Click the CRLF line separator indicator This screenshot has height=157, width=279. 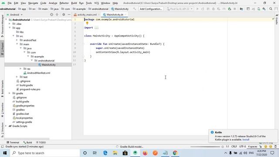pyautogui.click(x=234, y=147)
